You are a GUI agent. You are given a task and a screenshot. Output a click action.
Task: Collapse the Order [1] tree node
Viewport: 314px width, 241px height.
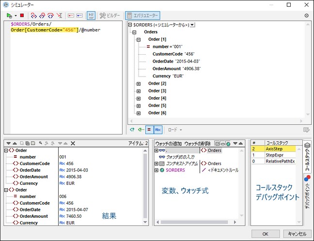(139, 40)
